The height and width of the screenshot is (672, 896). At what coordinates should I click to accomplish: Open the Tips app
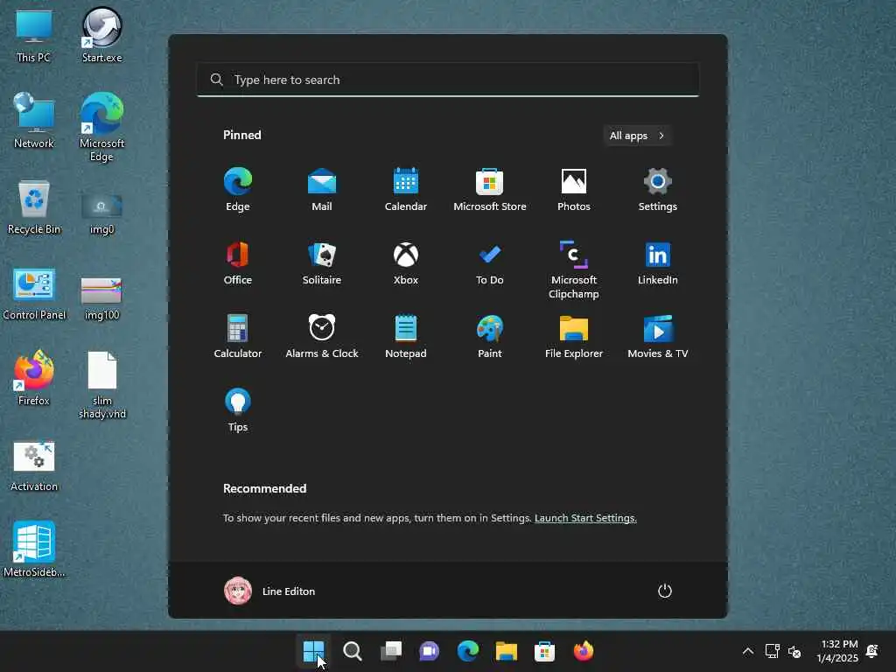(238, 409)
